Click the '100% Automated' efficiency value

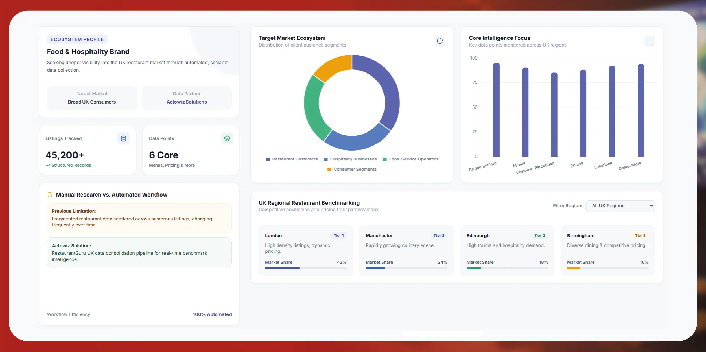212,314
